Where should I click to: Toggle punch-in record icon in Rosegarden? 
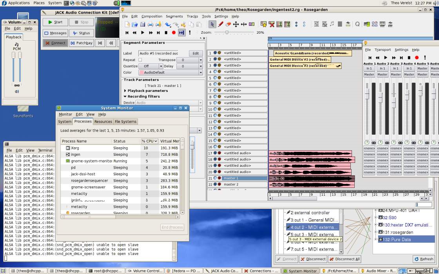tap(181, 33)
